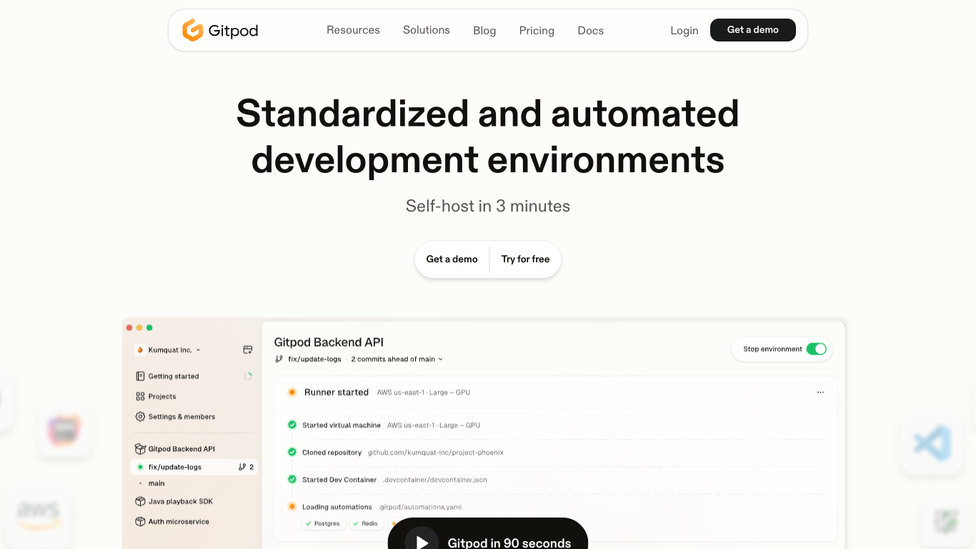Click the Loading automations label
976x549 pixels.
click(x=337, y=507)
